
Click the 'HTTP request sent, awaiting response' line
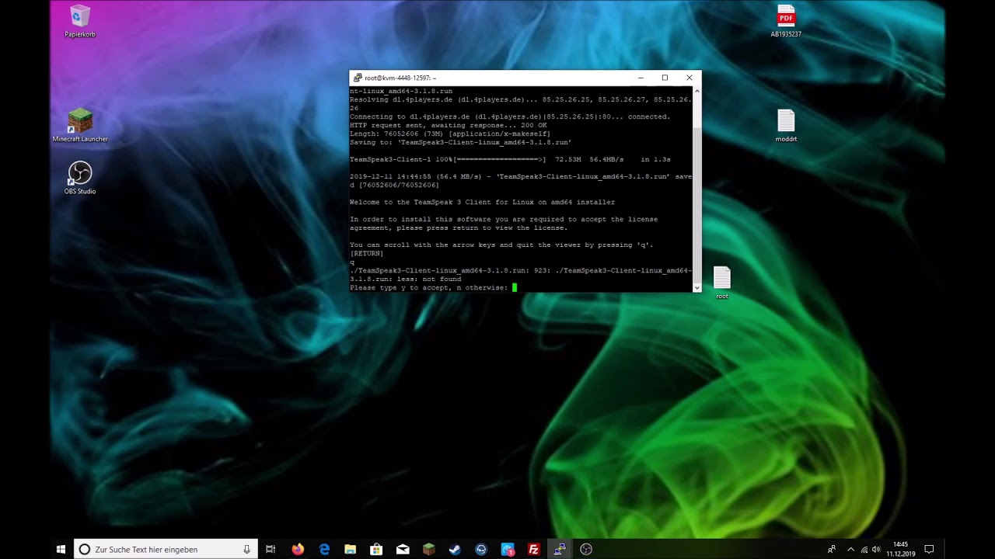[x=449, y=125]
